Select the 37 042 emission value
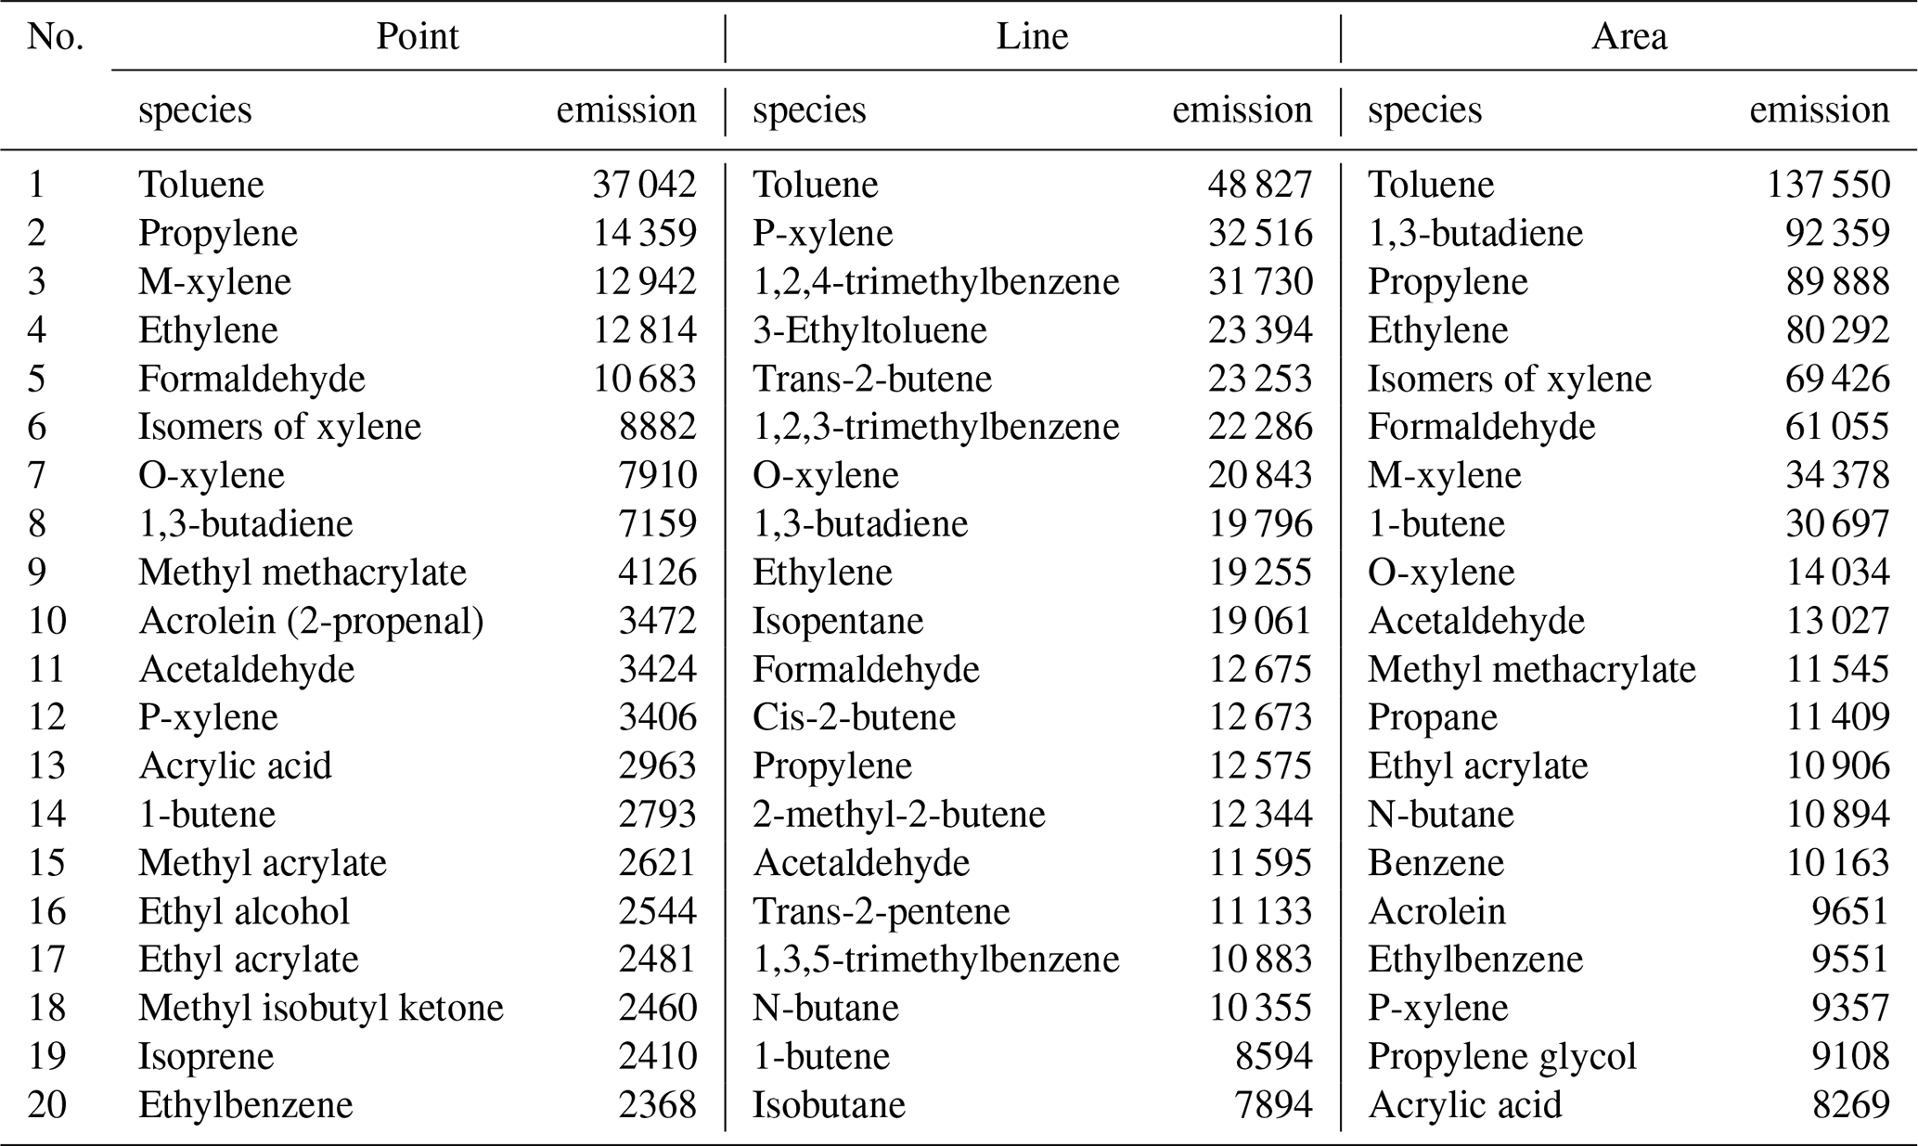Image resolution: width=1918 pixels, height=1146 pixels. point(644,184)
